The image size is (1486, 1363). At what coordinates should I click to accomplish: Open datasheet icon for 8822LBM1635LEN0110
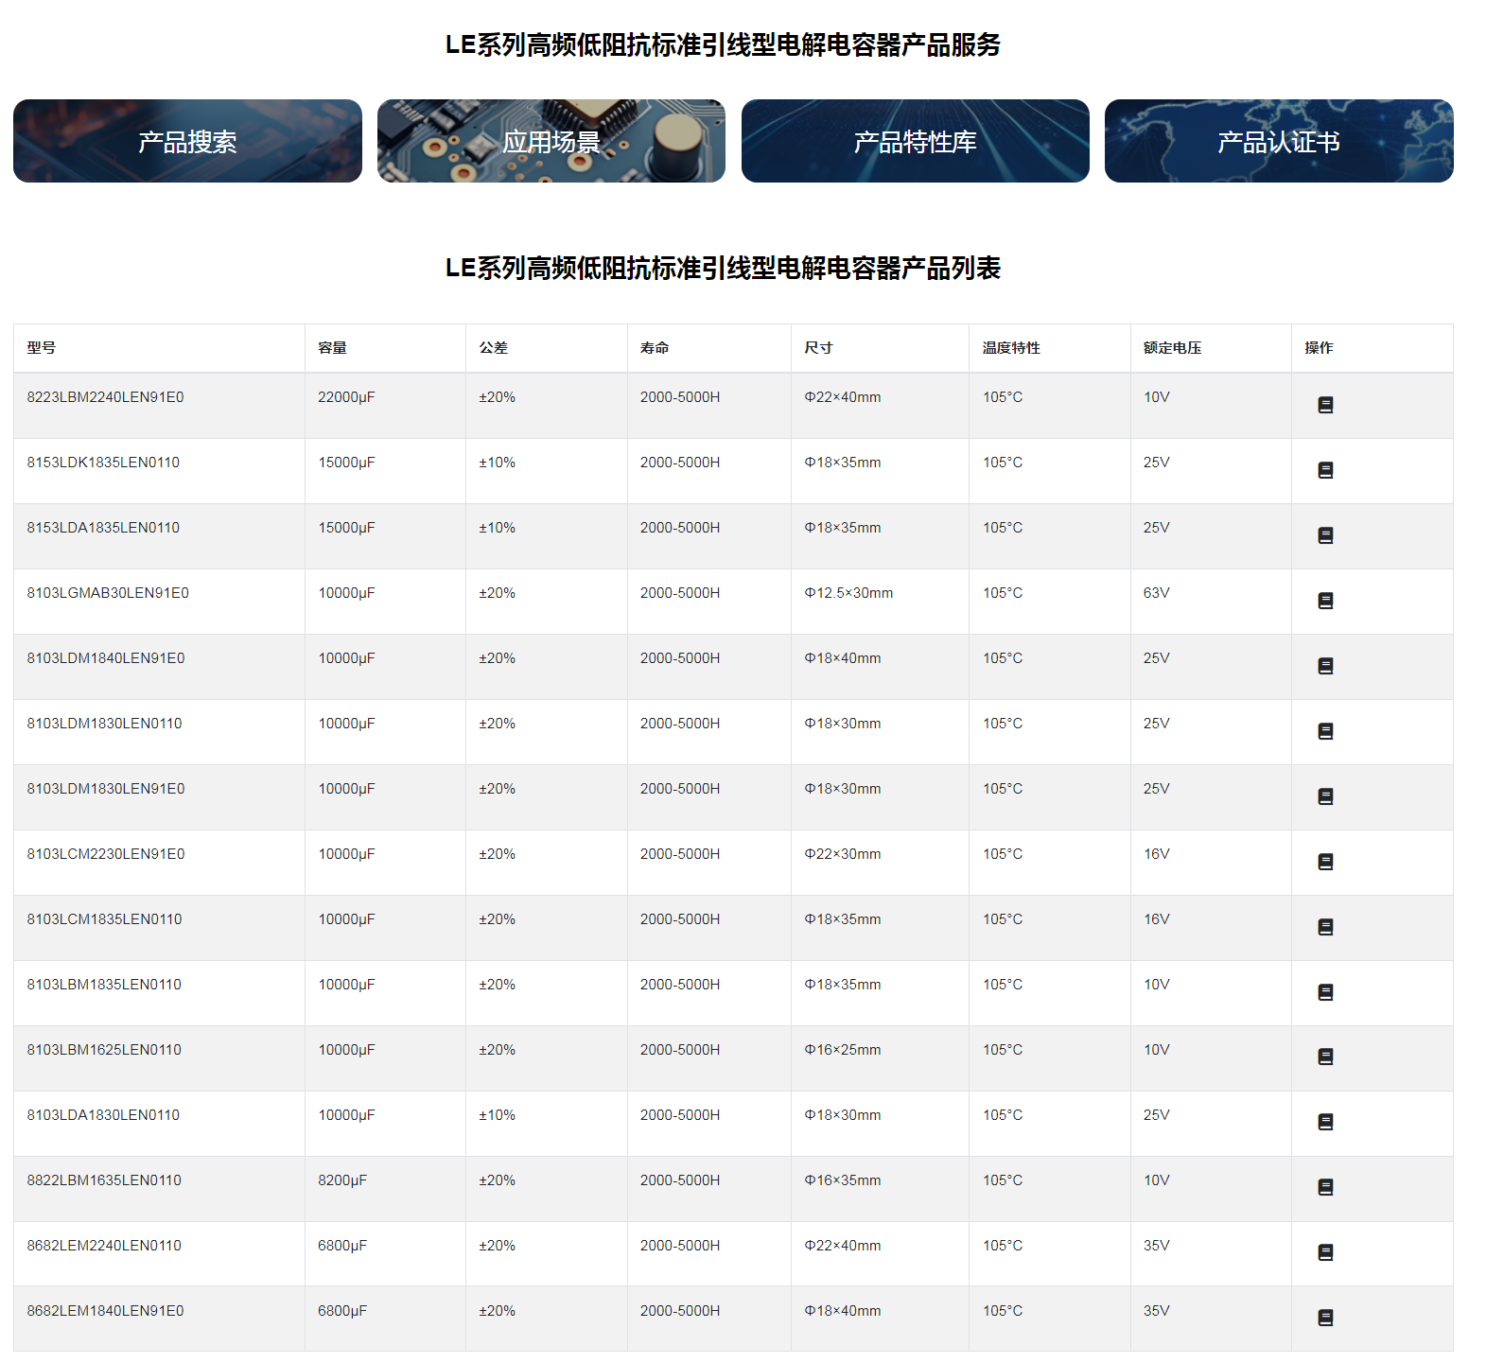coord(1325,1187)
